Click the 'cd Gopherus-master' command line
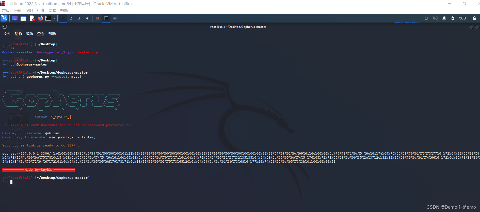Image resolution: width=480 pixels, height=212 pixels. (29, 65)
